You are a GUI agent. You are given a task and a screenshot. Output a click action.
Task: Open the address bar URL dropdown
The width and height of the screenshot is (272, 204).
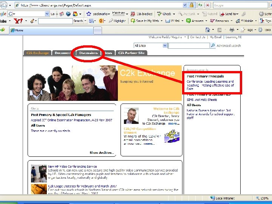185,5
